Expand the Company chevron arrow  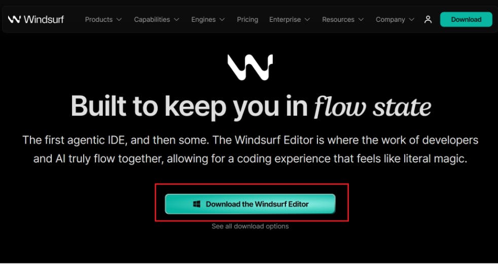click(x=412, y=20)
